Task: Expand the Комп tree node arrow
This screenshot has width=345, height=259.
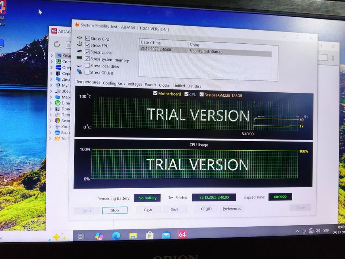Action: click(x=52, y=56)
